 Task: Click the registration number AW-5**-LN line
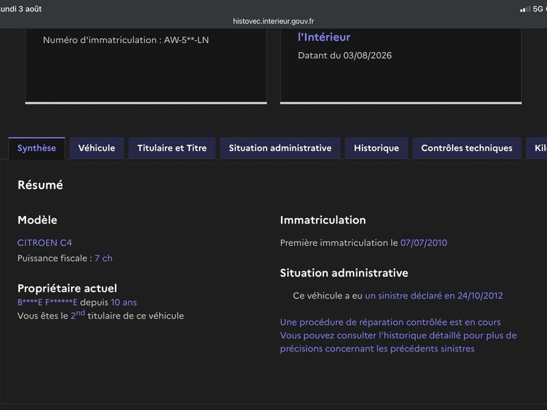pyautogui.click(x=126, y=40)
